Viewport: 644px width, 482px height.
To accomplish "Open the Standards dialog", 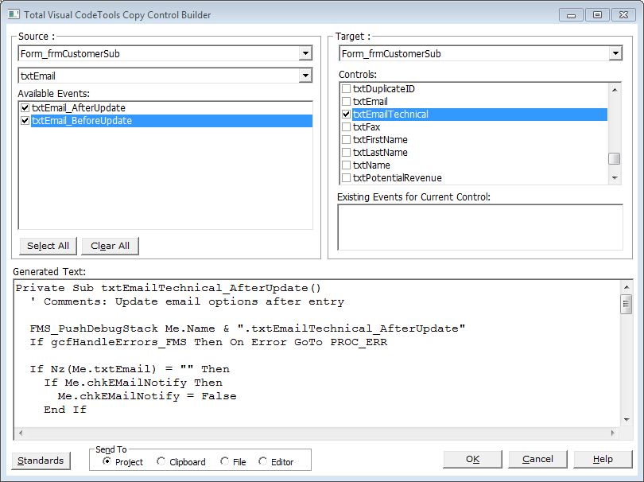I will click(x=41, y=461).
